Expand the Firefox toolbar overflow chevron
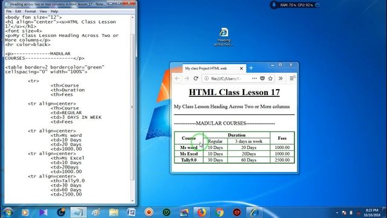This screenshot has height=218, width=387. pos(281,78)
